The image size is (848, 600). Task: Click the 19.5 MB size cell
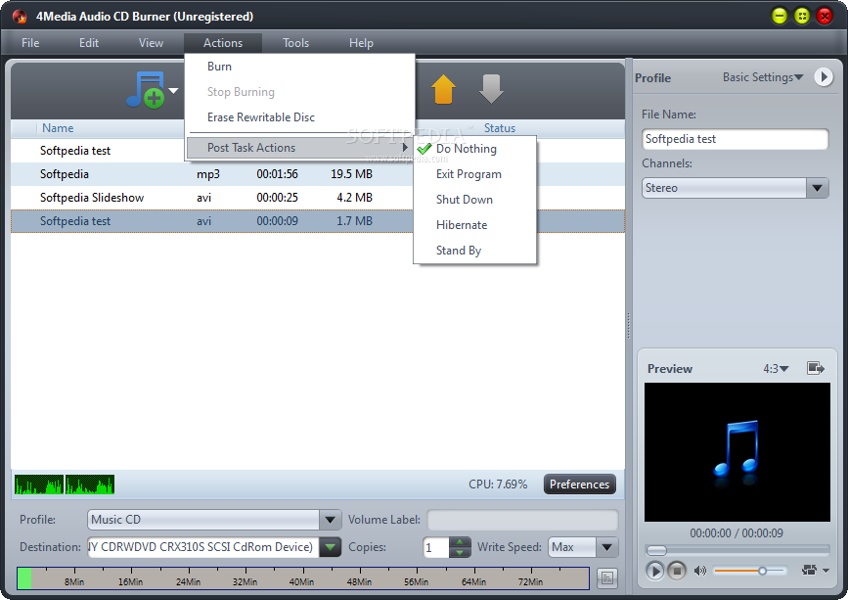click(351, 174)
